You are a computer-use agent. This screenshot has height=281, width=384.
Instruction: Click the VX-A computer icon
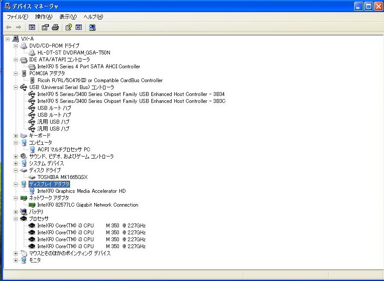coord(16,38)
